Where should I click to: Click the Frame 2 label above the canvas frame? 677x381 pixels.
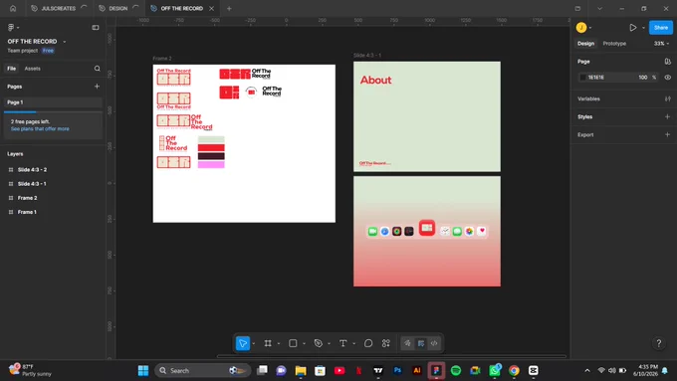(162, 59)
